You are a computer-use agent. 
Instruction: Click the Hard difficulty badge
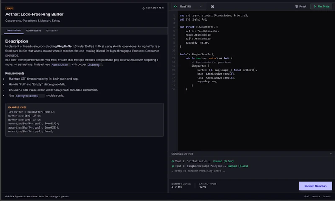(x=9, y=8)
